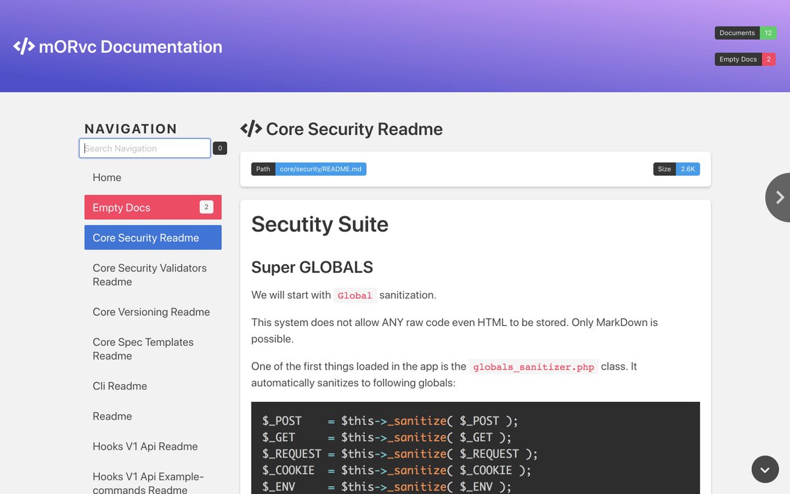Image resolution: width=790 pixels, height=494 pixels.
Task: Open Core Versioning Readme
Action: [x=153, y=312]
